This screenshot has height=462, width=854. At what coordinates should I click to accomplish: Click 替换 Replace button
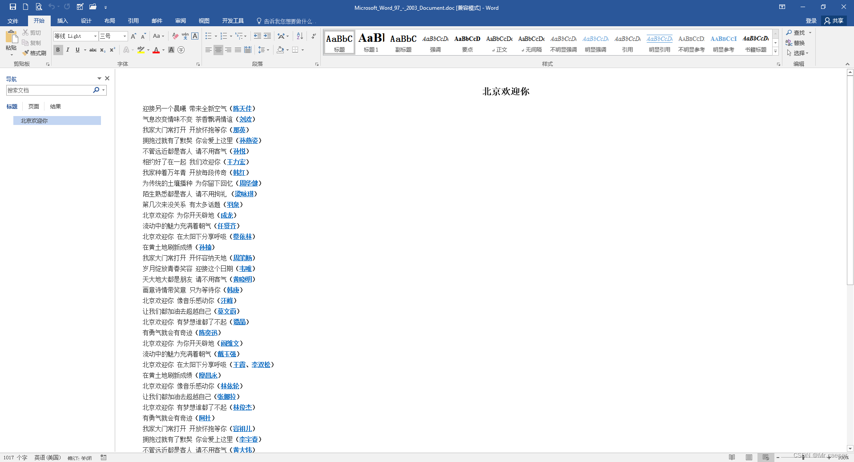point(795,43)
